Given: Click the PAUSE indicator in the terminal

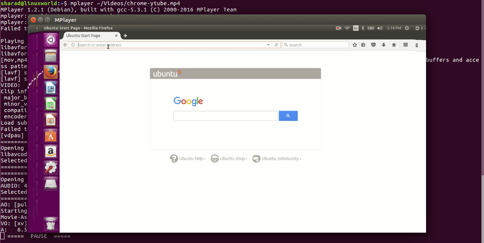Looking at the screenshot, I should point(38,236).
